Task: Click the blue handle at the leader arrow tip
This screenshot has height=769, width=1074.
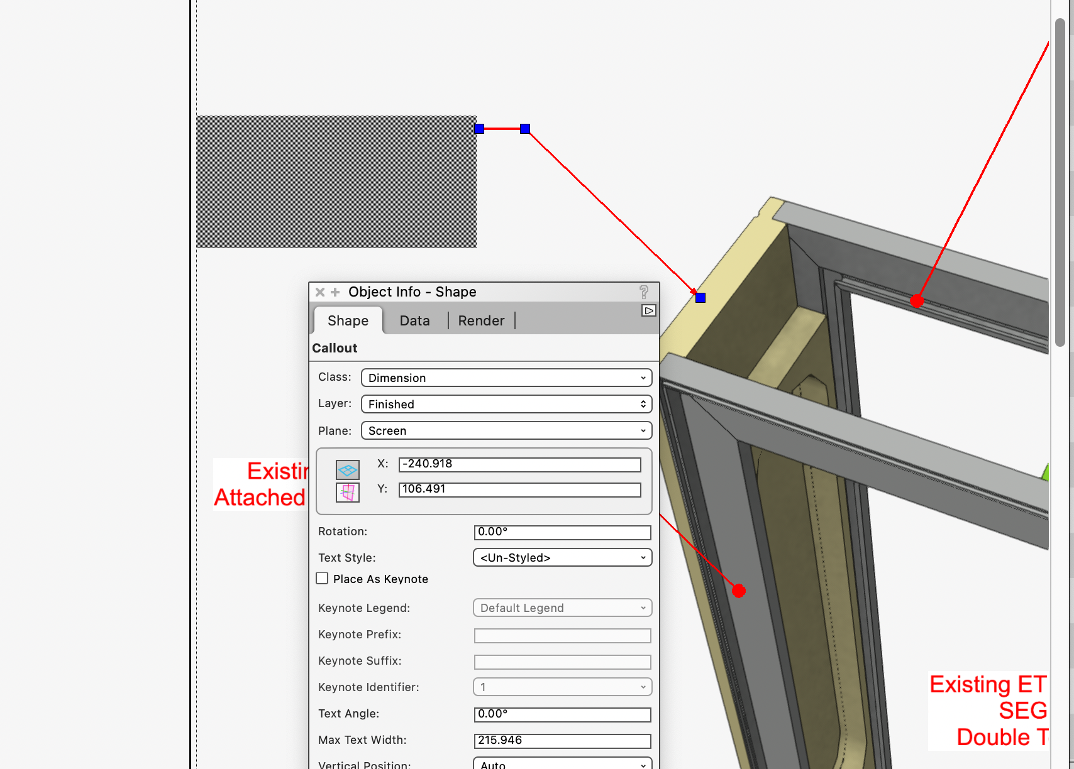Action: (700, 298)
